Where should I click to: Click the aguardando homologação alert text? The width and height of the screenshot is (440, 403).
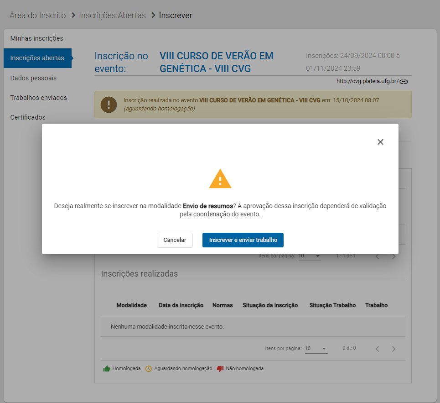click(160, 109)
